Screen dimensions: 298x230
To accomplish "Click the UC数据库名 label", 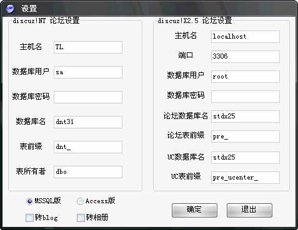I will pos(186,157).
